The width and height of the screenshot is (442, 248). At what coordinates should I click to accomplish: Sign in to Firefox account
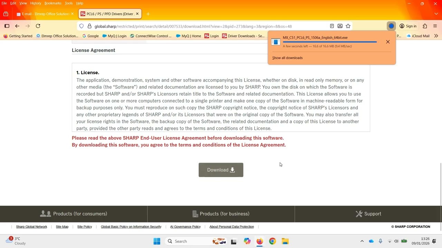(x=408, y=26)
